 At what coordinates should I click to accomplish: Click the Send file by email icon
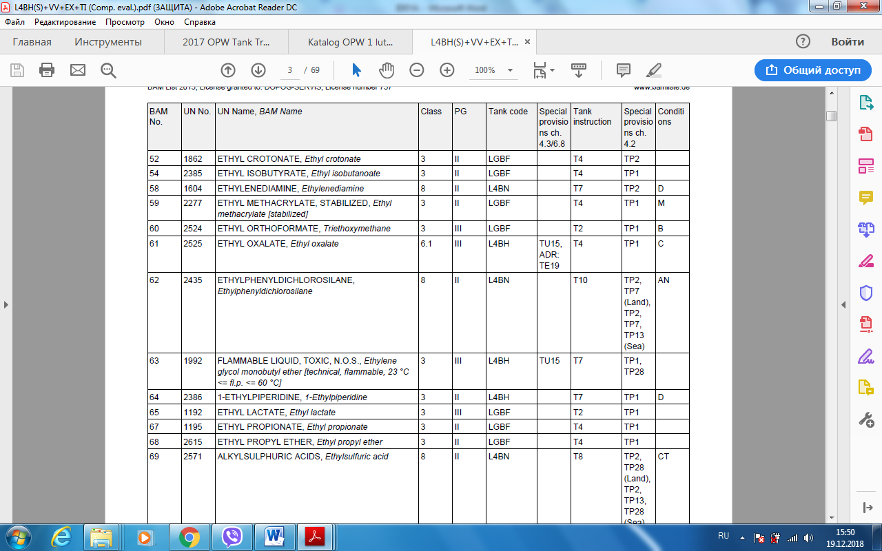coord(78,70)
